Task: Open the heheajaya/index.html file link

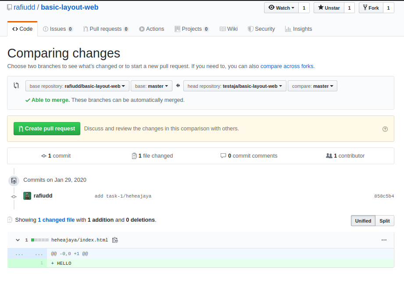Action: point(79,240)
